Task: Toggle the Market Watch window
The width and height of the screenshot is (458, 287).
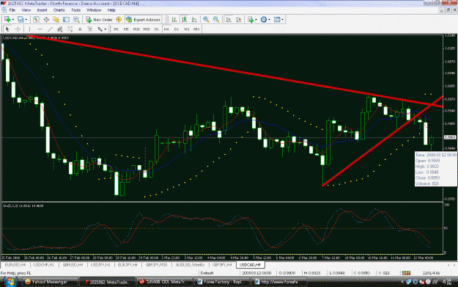Action: point(36,20)
